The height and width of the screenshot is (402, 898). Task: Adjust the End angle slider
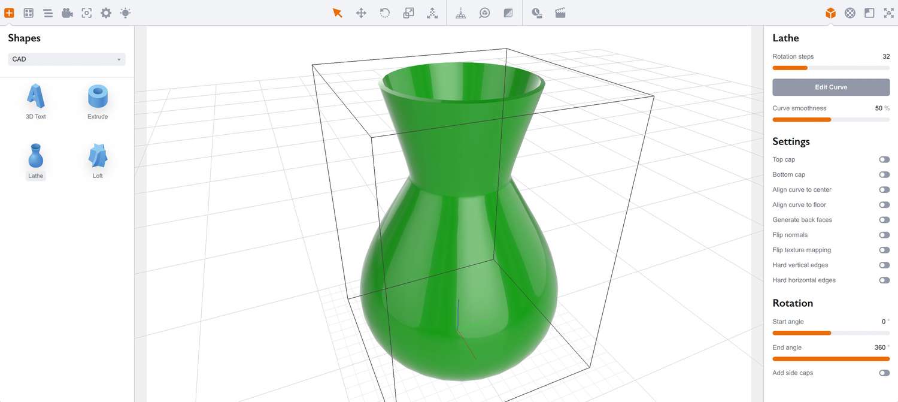click(831, 359)
